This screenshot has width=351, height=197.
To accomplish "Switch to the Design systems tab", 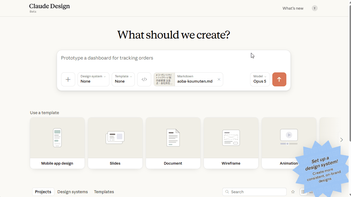I will pos(73,192).
